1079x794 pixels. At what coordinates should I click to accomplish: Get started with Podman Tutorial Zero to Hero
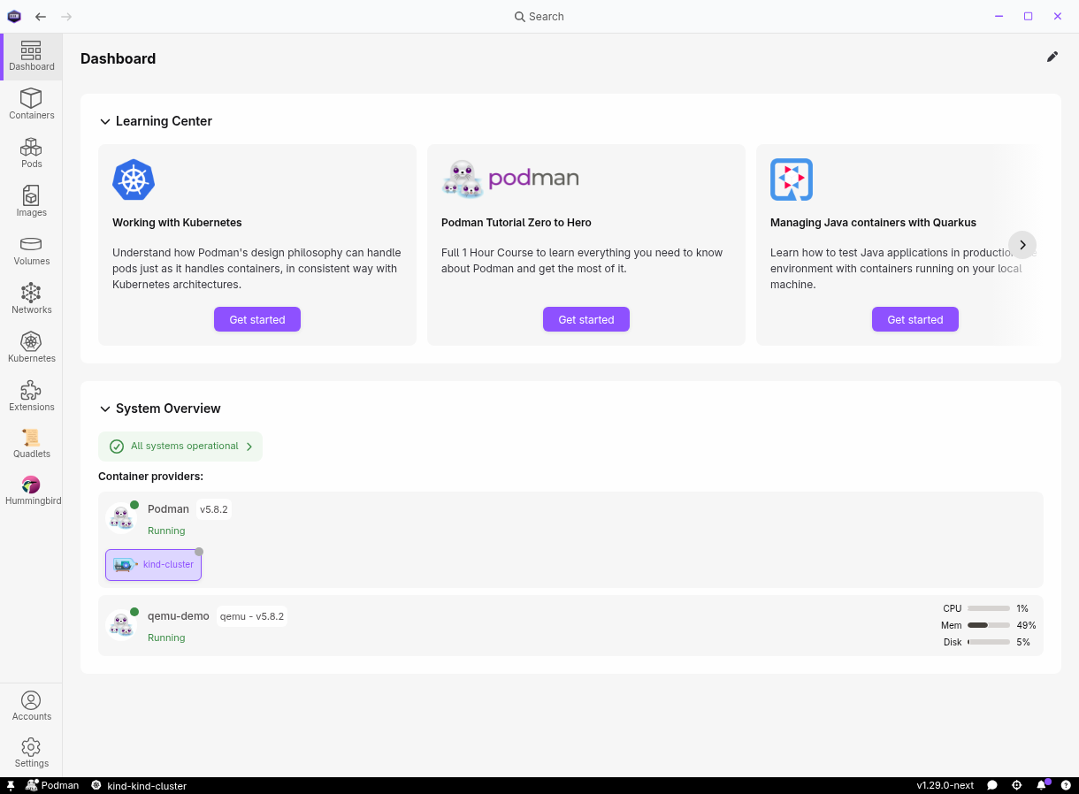coord(586,319)
